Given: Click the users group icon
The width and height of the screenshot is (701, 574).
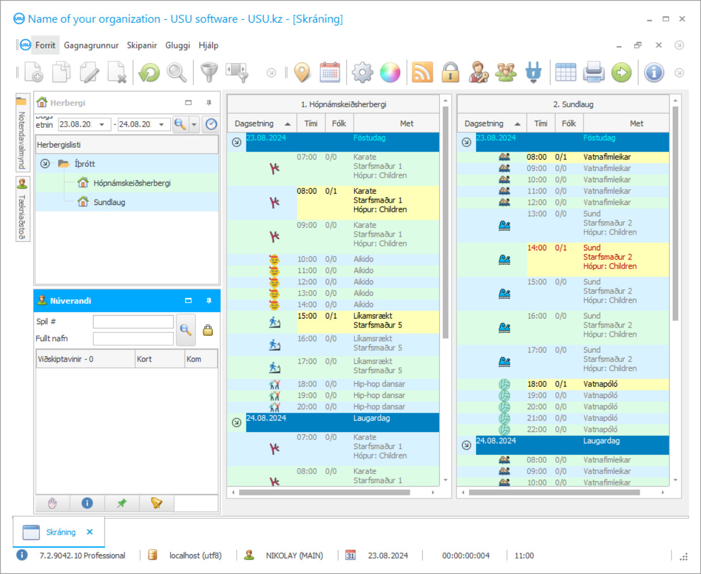Looking at the screenshot, I should [x=506, y=73].
